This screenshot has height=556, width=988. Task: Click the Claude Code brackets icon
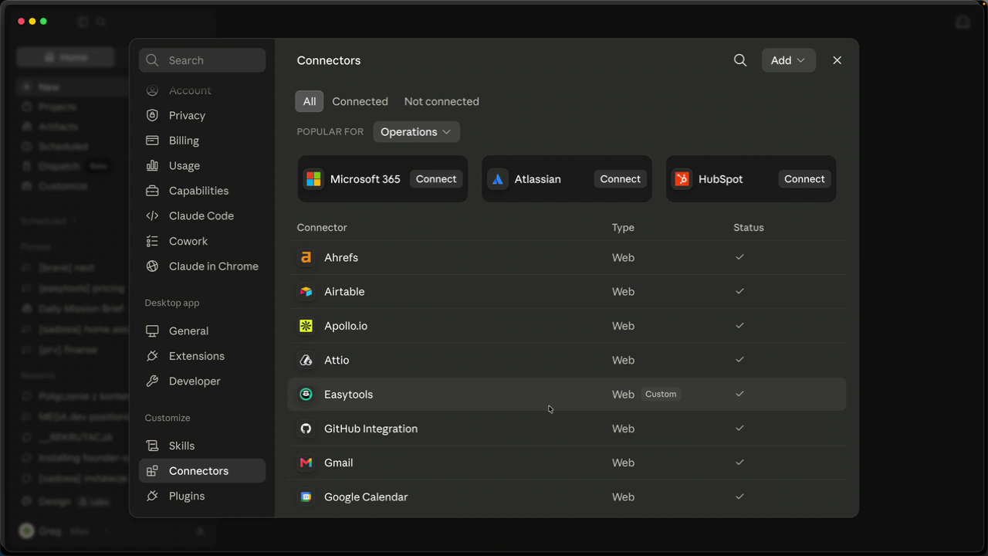152,216
